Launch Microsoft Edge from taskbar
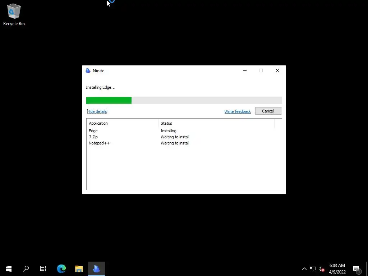Image resolution: width=368 pixels, height=276 pixels. (61, 269)
